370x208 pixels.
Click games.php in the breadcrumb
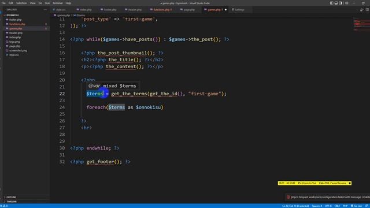click(64, 16)
